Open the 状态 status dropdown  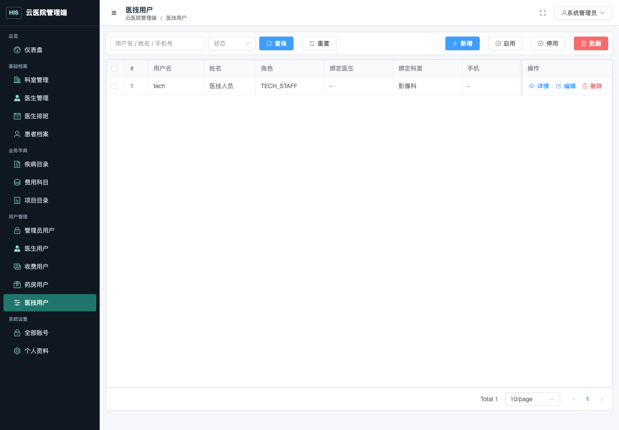pos(232,43)
